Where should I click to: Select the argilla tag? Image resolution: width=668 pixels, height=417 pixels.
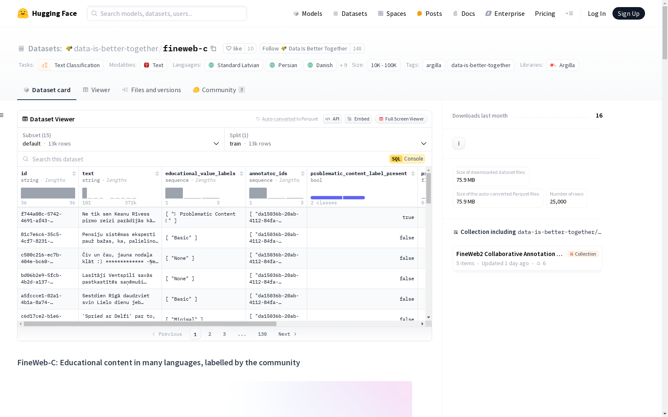point(434,65)
